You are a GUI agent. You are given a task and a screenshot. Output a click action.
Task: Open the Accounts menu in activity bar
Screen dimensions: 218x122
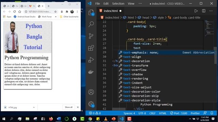pos(91,92)
